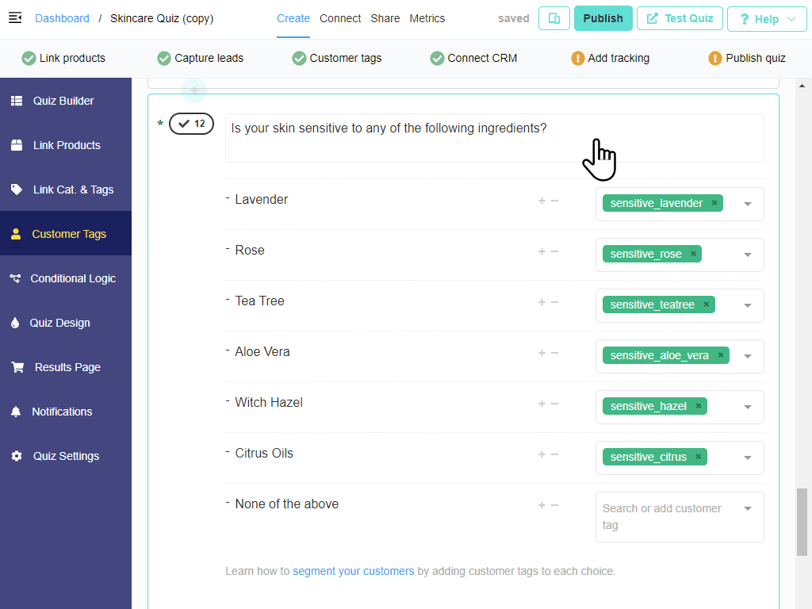Switch to the Connect tab

[x=340, y=19]
